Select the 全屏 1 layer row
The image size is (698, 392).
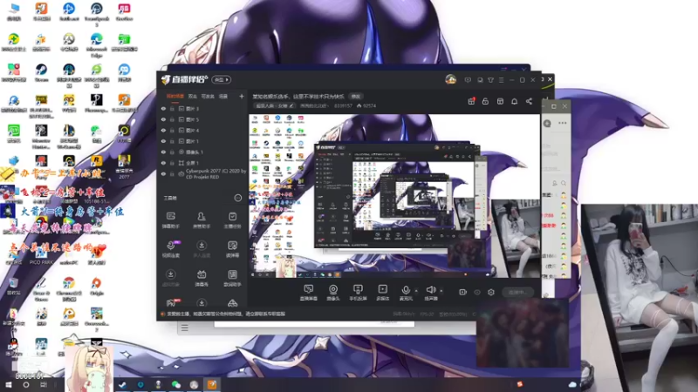(x=202, y=163)
